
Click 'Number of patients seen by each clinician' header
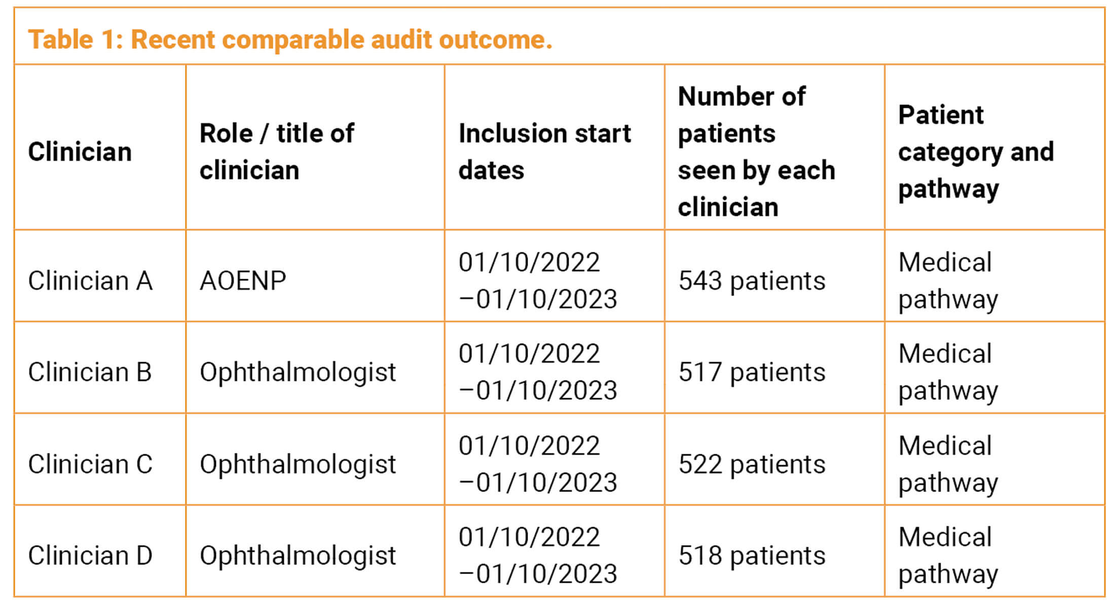756,151
